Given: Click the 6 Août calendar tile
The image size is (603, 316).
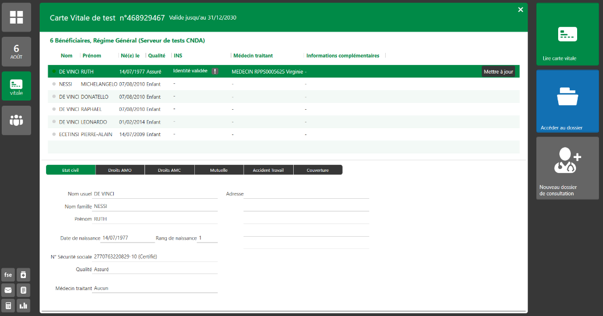Looking at the screenshot, I should (16, 52).
